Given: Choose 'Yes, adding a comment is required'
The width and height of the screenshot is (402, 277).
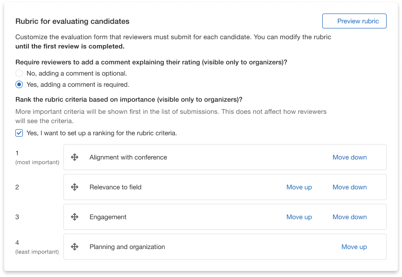Looking at the screenshot, I should pos(19,84).
